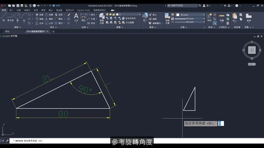Viewport: 264px width, 148px height.
Task: Click the Measure (測量) tool
Action: [x=222, y=17]
